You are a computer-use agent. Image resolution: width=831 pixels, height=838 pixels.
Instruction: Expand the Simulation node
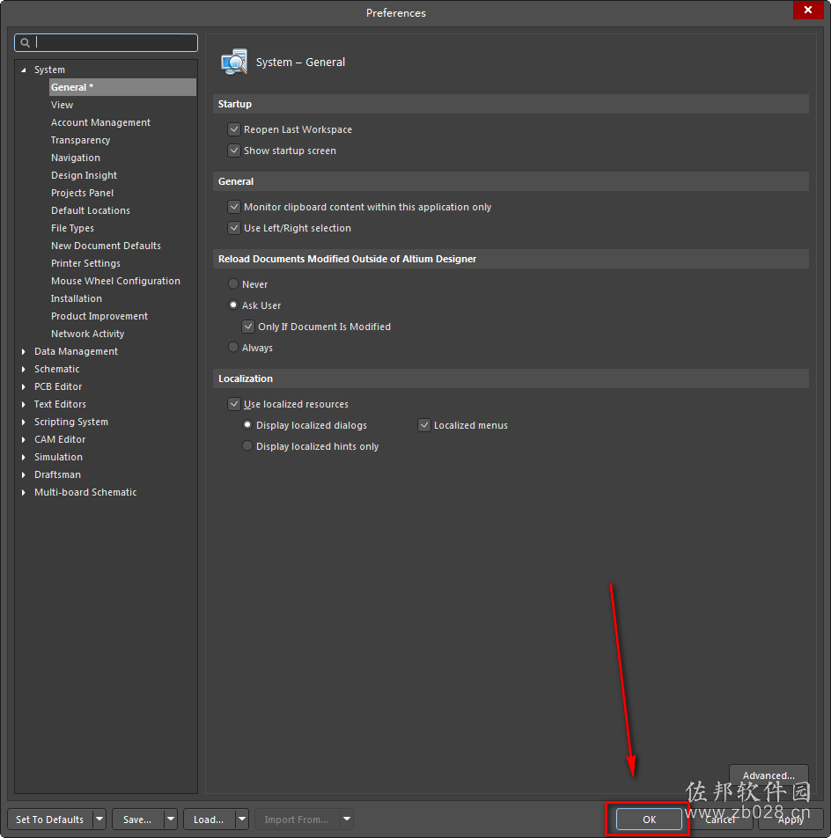click(24, 458)
